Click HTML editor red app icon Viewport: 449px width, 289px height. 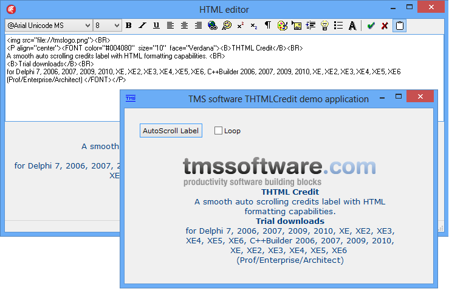coord(12,10)
